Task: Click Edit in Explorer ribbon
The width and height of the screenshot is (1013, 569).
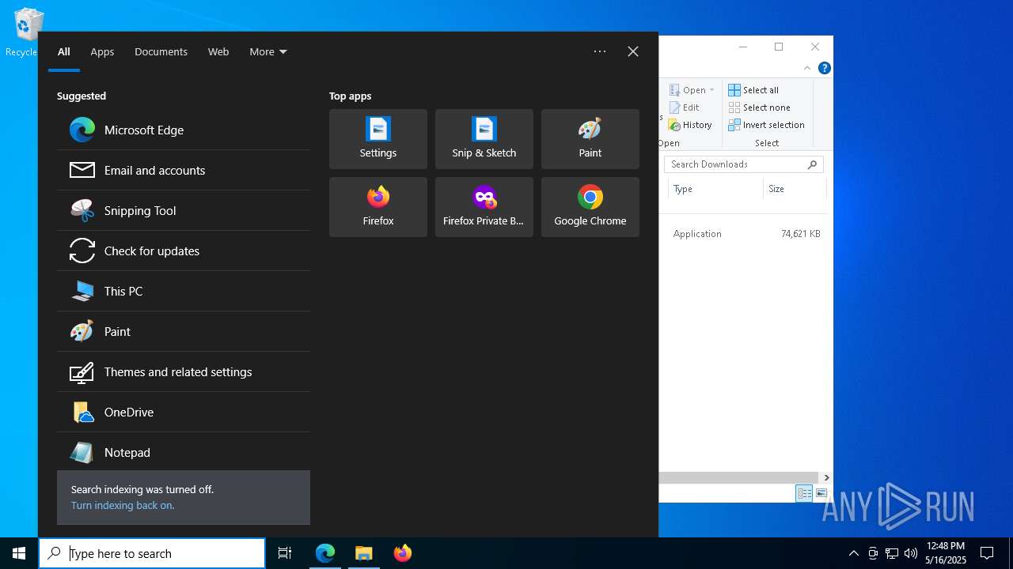Action: (685, 107)
